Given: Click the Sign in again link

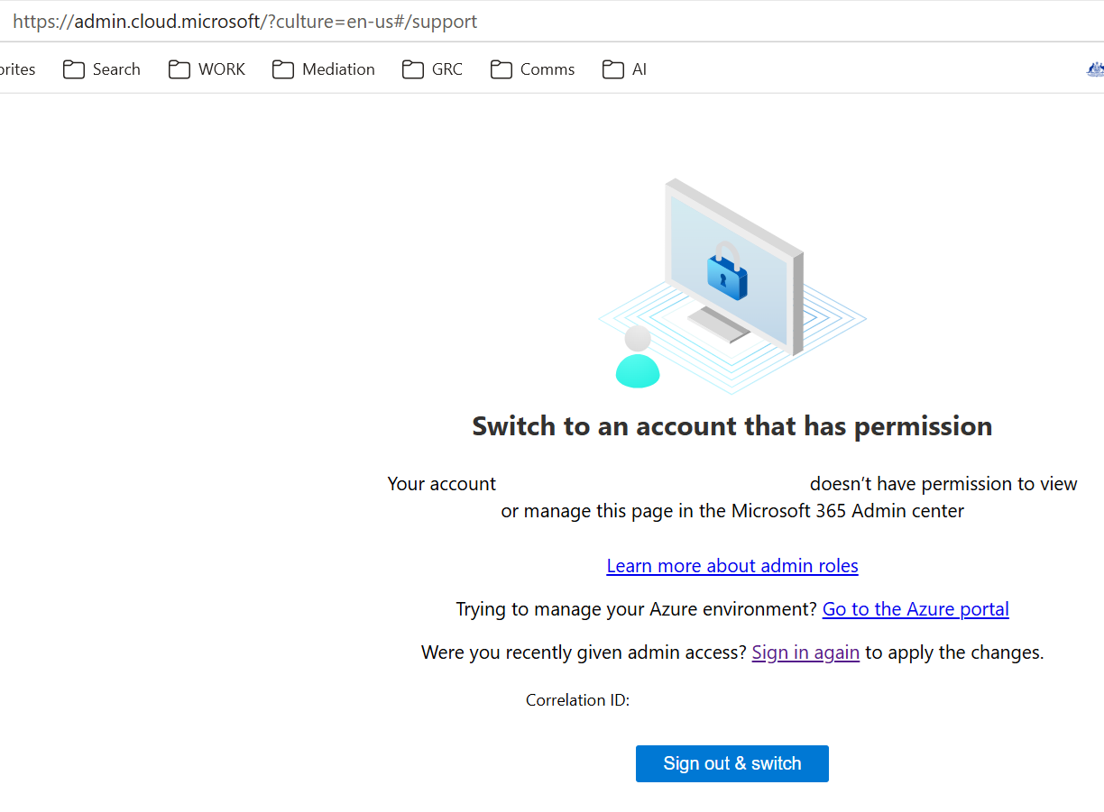Looking at the screenshot, I should [x=805, y=652].
